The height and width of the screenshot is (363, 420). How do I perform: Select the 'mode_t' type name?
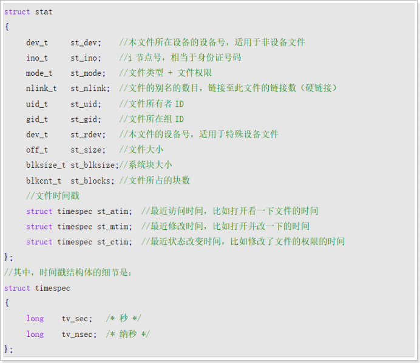tap(39, 73)
